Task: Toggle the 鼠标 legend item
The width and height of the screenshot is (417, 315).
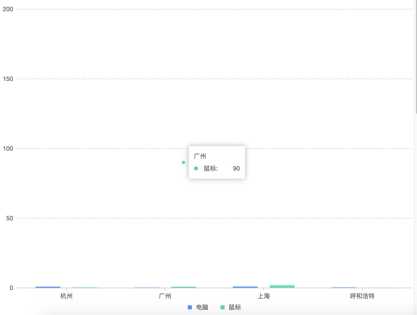Action: coord(231,307)
